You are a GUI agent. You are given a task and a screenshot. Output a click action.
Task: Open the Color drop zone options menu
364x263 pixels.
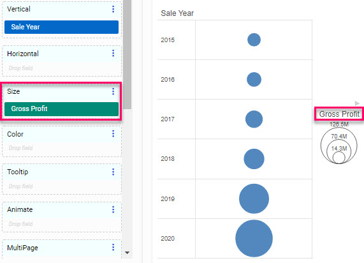(x=113, y=133)
